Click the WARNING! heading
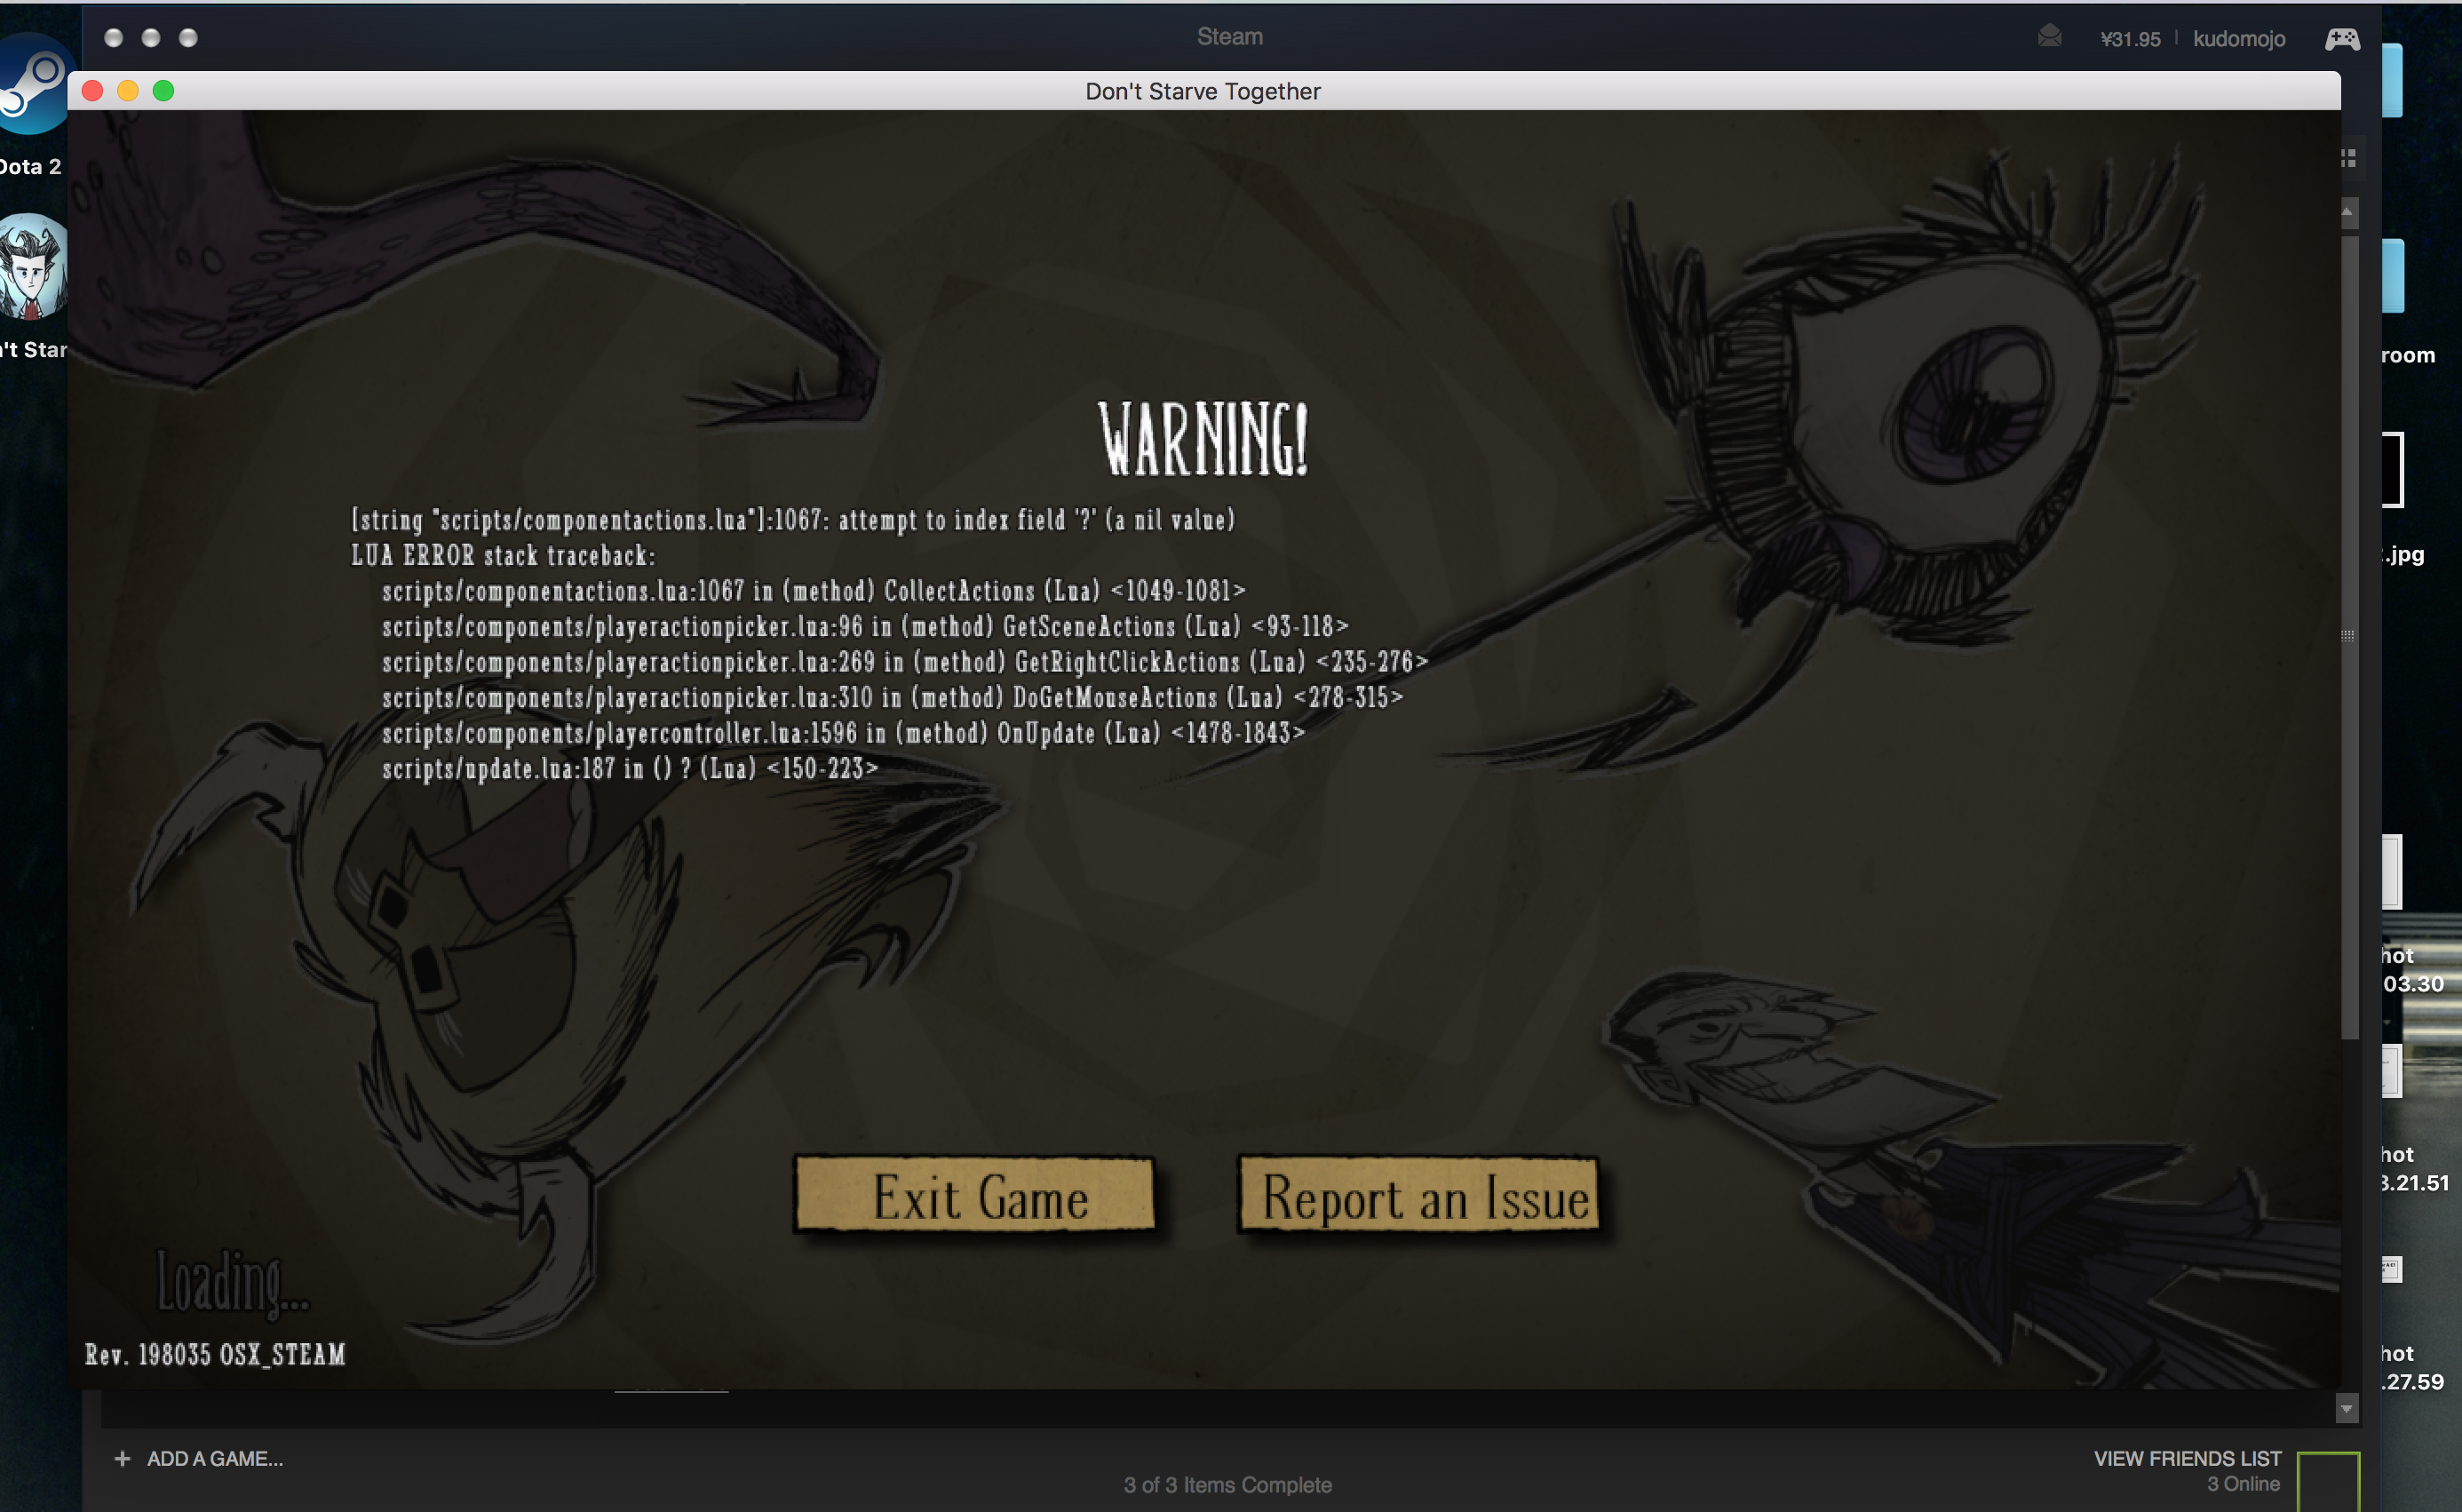 (x=1203, y=439)
